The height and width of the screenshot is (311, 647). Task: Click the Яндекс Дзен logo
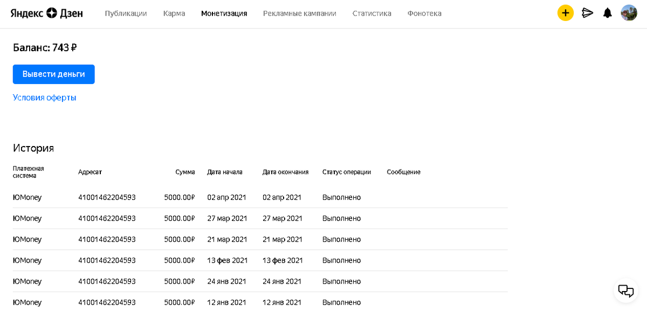(47, 13)
